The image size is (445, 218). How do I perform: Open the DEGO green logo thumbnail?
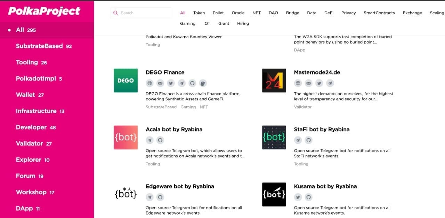pyautogui.click(x=126, y=80)
